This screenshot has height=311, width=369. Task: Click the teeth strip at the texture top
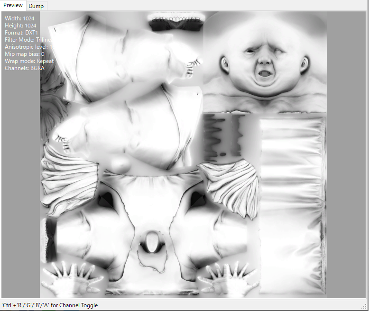click(x=176, y=20)
